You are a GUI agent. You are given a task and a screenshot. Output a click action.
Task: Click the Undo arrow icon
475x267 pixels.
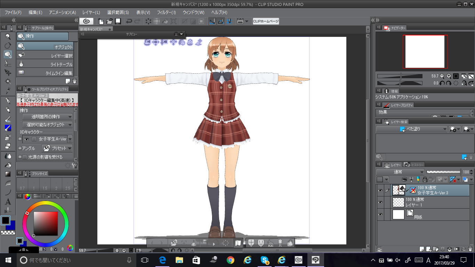pos(129,21)
